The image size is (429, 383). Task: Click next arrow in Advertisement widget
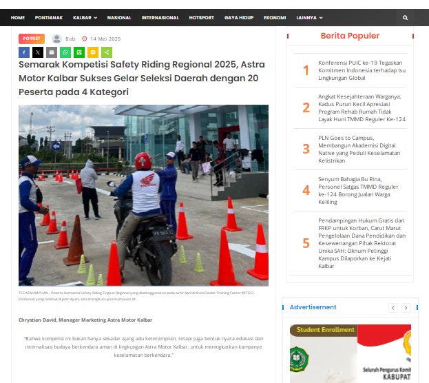click(406, 308)
